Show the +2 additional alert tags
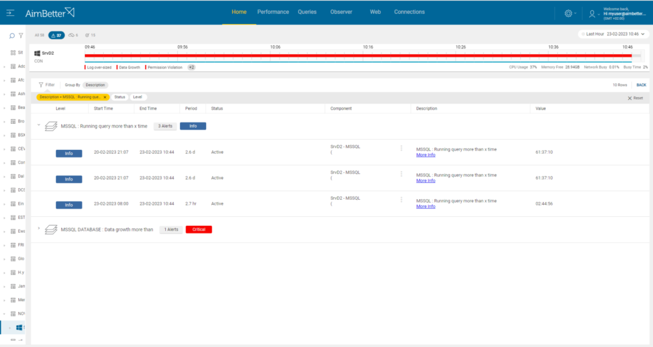Viewport: 653px width, 347px height. [x=191, y=68]
